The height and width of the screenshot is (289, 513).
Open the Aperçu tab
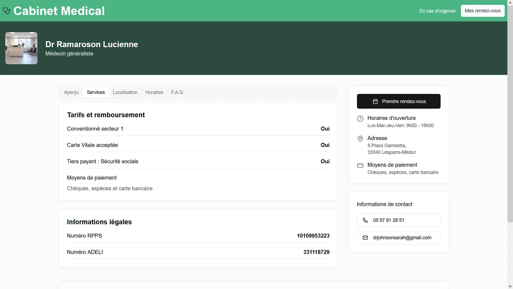[71, 92]
